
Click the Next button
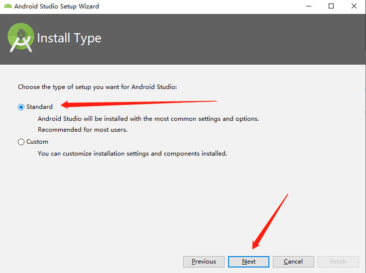pyautogui.click(x=248, y=262)
